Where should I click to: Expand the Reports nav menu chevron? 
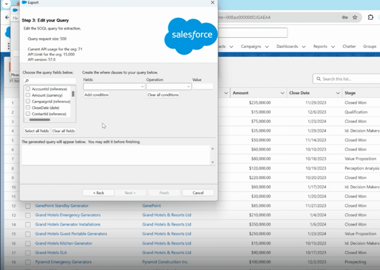tap(333, 47)
